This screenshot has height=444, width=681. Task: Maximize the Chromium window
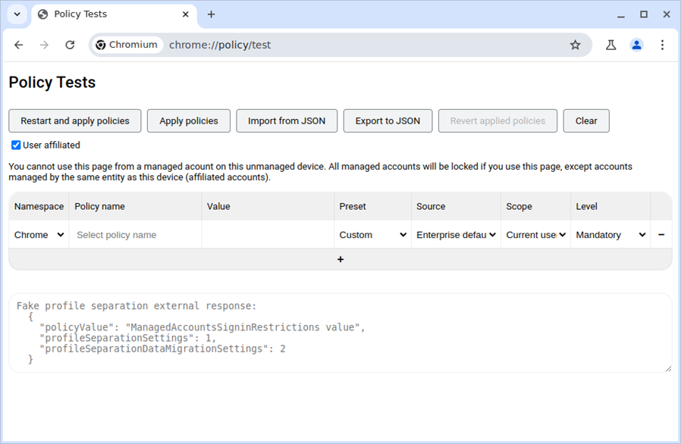[x=644, y=14]
